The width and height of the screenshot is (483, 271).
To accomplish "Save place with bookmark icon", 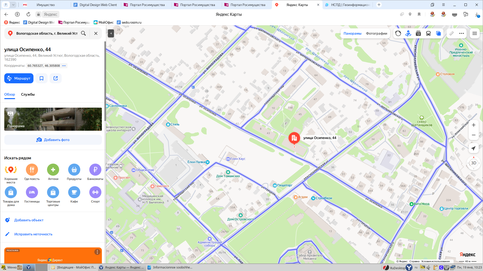I will pos(42,78).
